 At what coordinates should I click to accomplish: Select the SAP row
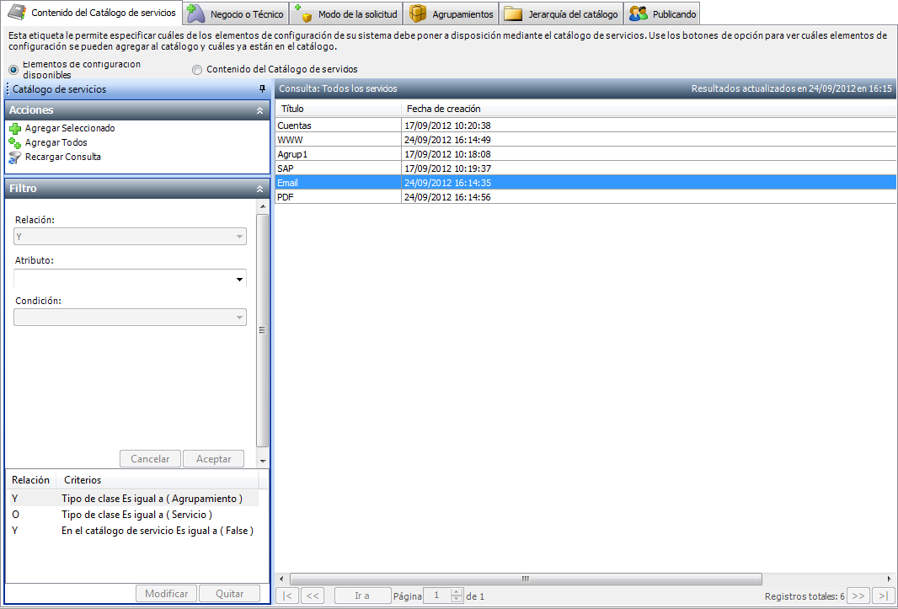585,168
